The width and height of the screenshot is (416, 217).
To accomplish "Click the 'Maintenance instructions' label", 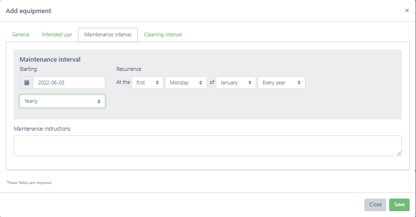I will [x=42, y=129].
